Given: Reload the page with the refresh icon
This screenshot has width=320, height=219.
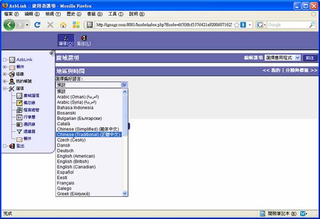Looking at the screenshot, I should (x=37, y=25).
